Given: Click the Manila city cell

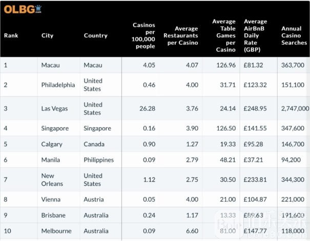Looking at the screenshot, I should click(x=51, y=160).
